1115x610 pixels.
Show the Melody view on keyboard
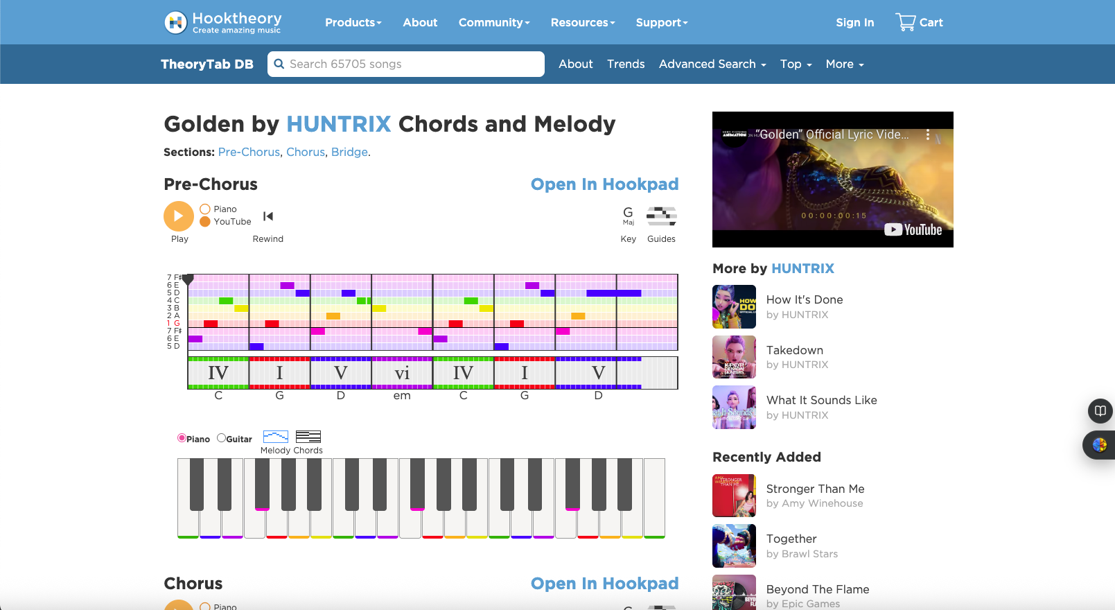coord(276,437)
